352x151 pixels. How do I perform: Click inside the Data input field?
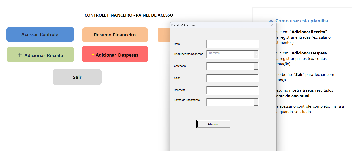tap(232, 44)
